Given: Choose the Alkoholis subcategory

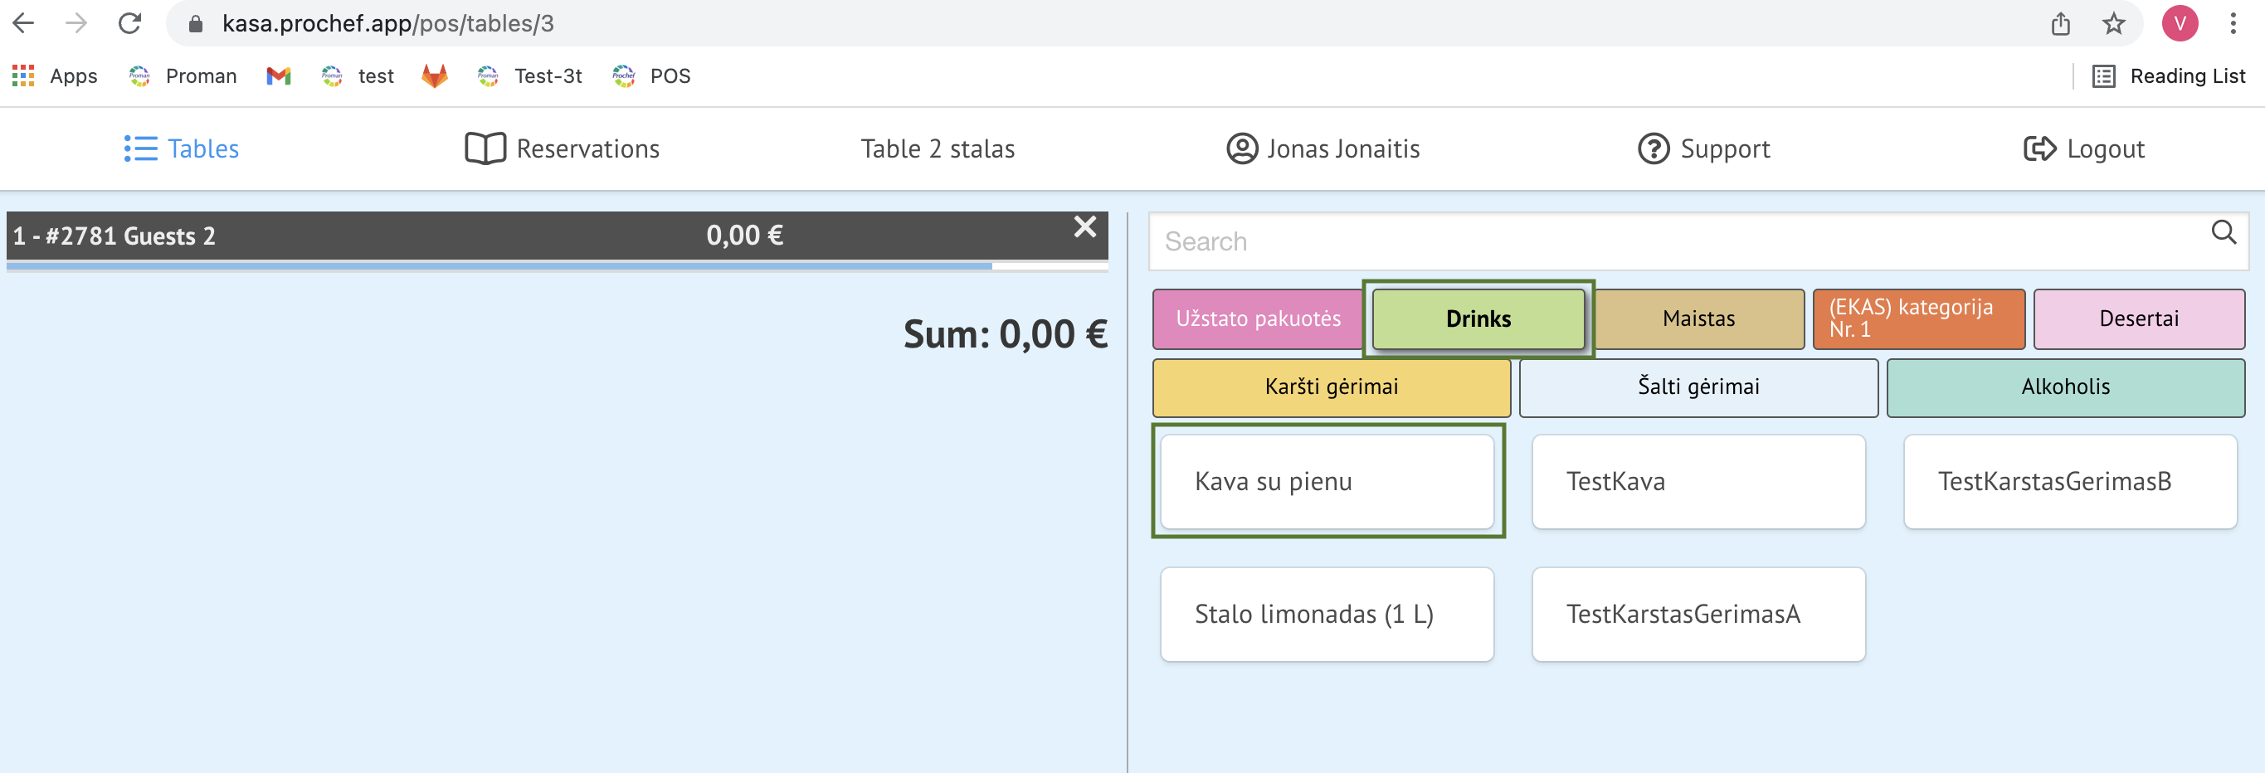Looking at the screenshot, I should pyautogui.click(x=2064, y=387).
